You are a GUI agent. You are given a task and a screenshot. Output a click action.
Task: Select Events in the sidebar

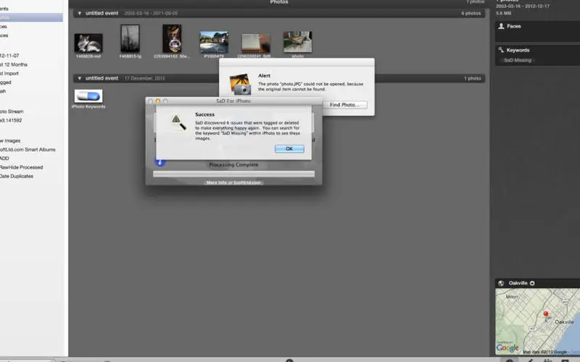tap(4, 9)
